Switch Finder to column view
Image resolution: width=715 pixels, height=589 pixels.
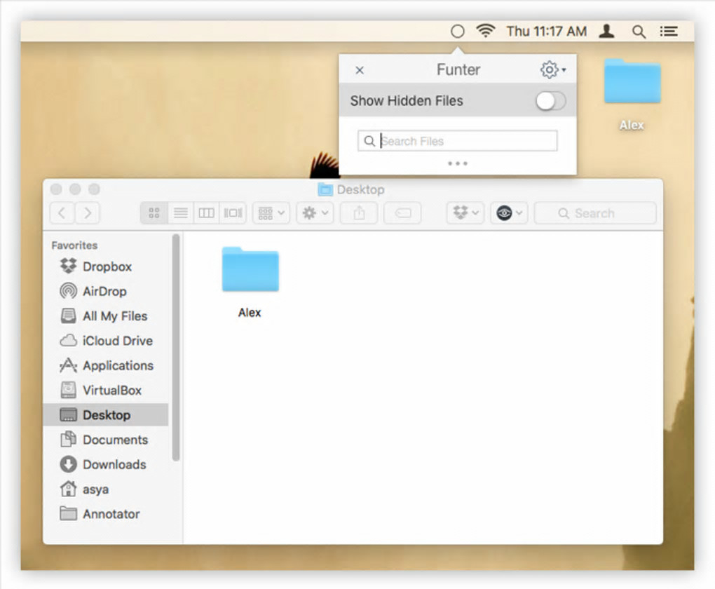(x=206, y=213)
